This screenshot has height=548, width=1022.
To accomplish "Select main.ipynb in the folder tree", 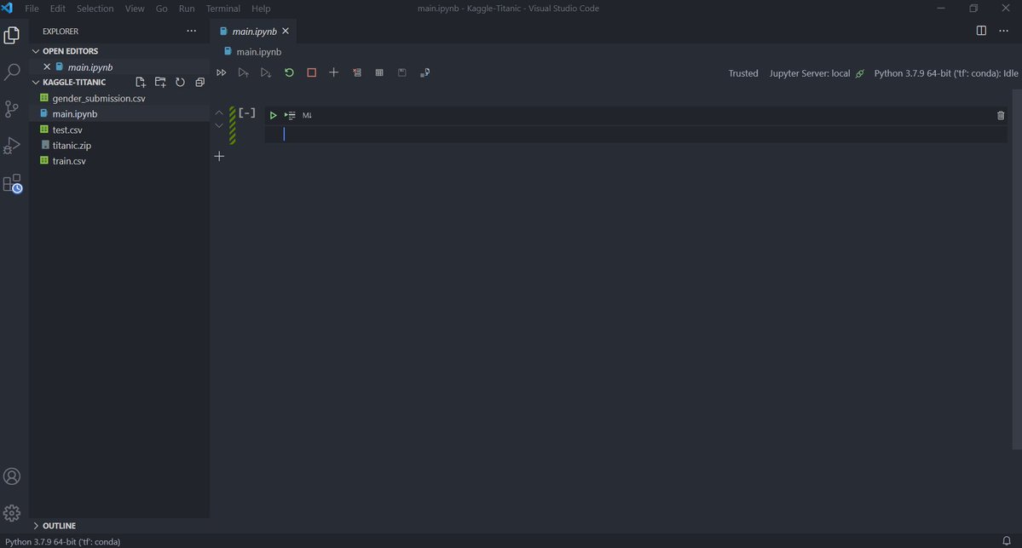I will pyautogui.click(x=74, y=113).
